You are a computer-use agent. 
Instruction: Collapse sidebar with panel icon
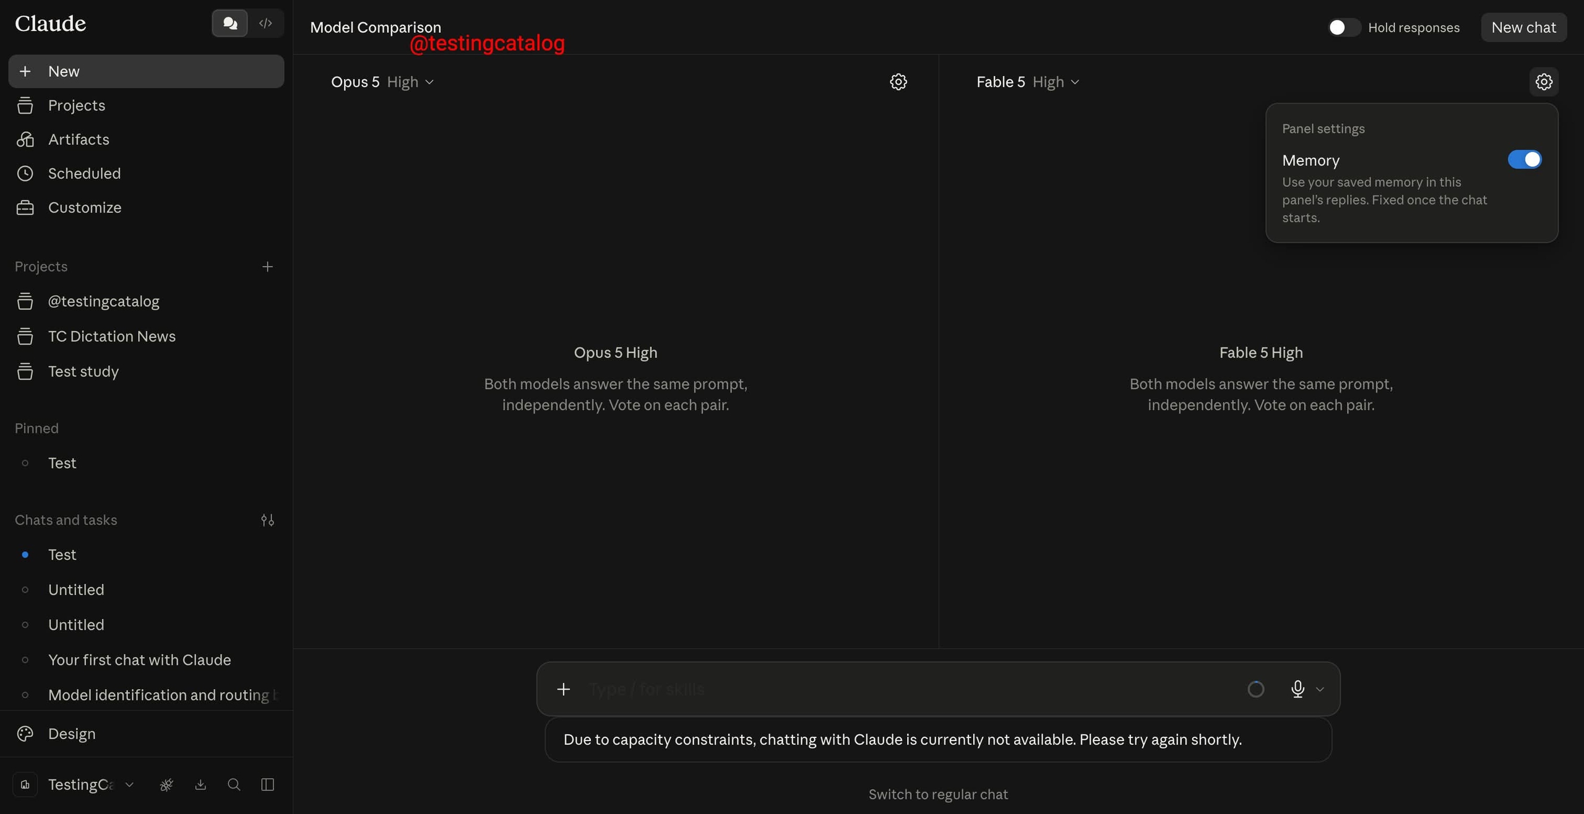tap(267, 784)
